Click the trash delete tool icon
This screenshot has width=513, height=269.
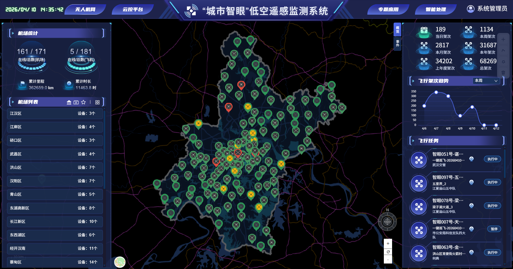click(503, 73)
